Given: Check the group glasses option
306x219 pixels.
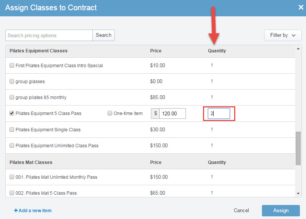Looking at the screenshot, I should pyautogui.click(x=11, y=81).
